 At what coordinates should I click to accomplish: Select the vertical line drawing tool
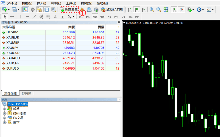point(20,17)
